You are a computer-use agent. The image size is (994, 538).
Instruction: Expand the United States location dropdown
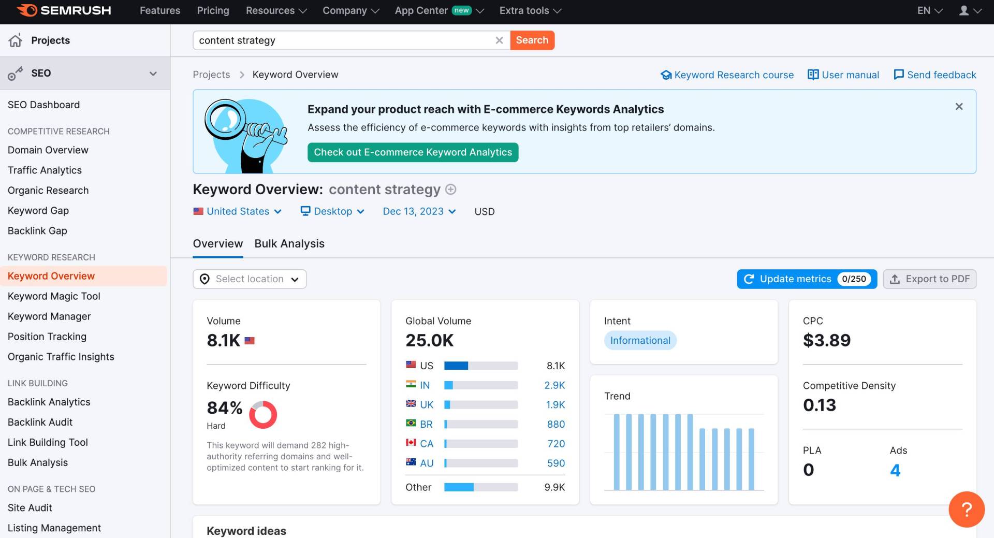[237, 211]
